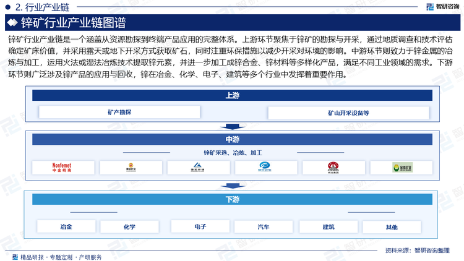Click the green-background 金徽矿业 logo
Image resolution: width=464 pixels, height=261 pixels.
pyautogui.click(x=403, y=168)
